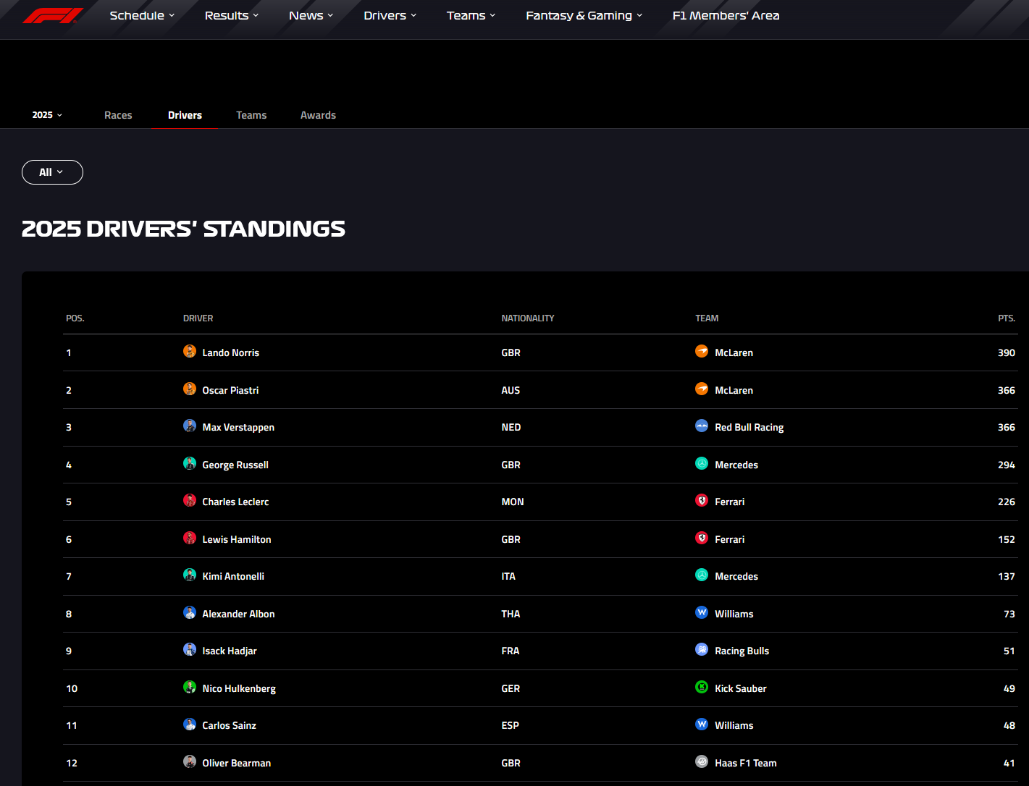Expand the Results navigation menu
The image size is (1029, 786).
232,15
